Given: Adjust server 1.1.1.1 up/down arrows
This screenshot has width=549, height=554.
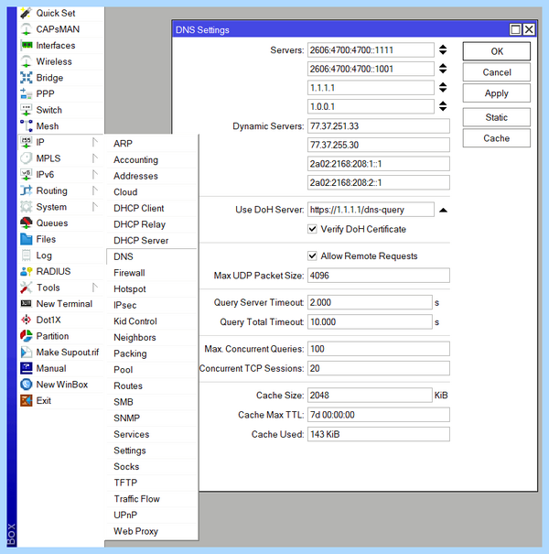Looking at the screenshot, I should (443, 87).
